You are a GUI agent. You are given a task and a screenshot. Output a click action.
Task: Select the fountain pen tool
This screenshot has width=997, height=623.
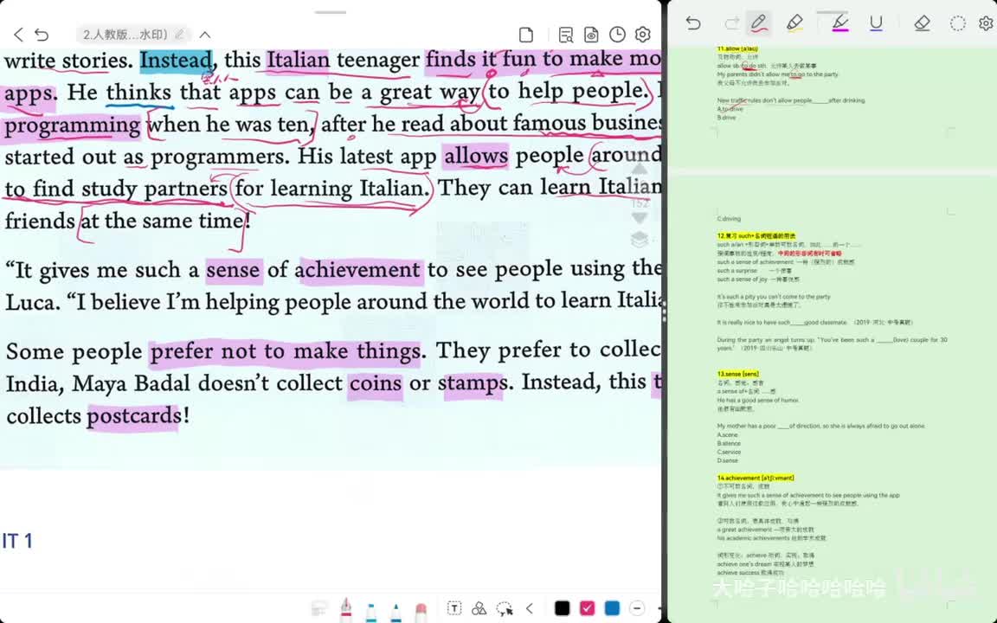[346, 608]
